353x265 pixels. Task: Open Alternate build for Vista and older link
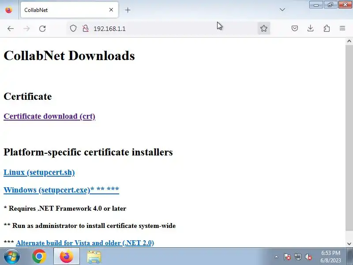coord(85,243)
